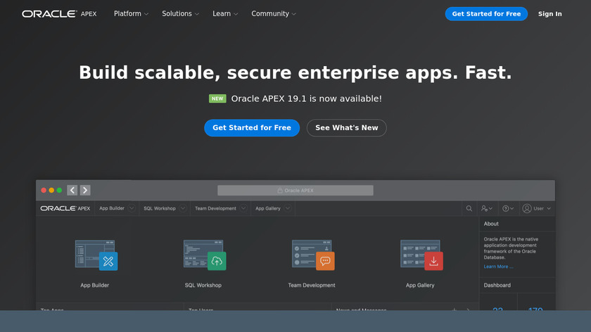Click Team Development label under icon
591x332 pixels.
312,286
